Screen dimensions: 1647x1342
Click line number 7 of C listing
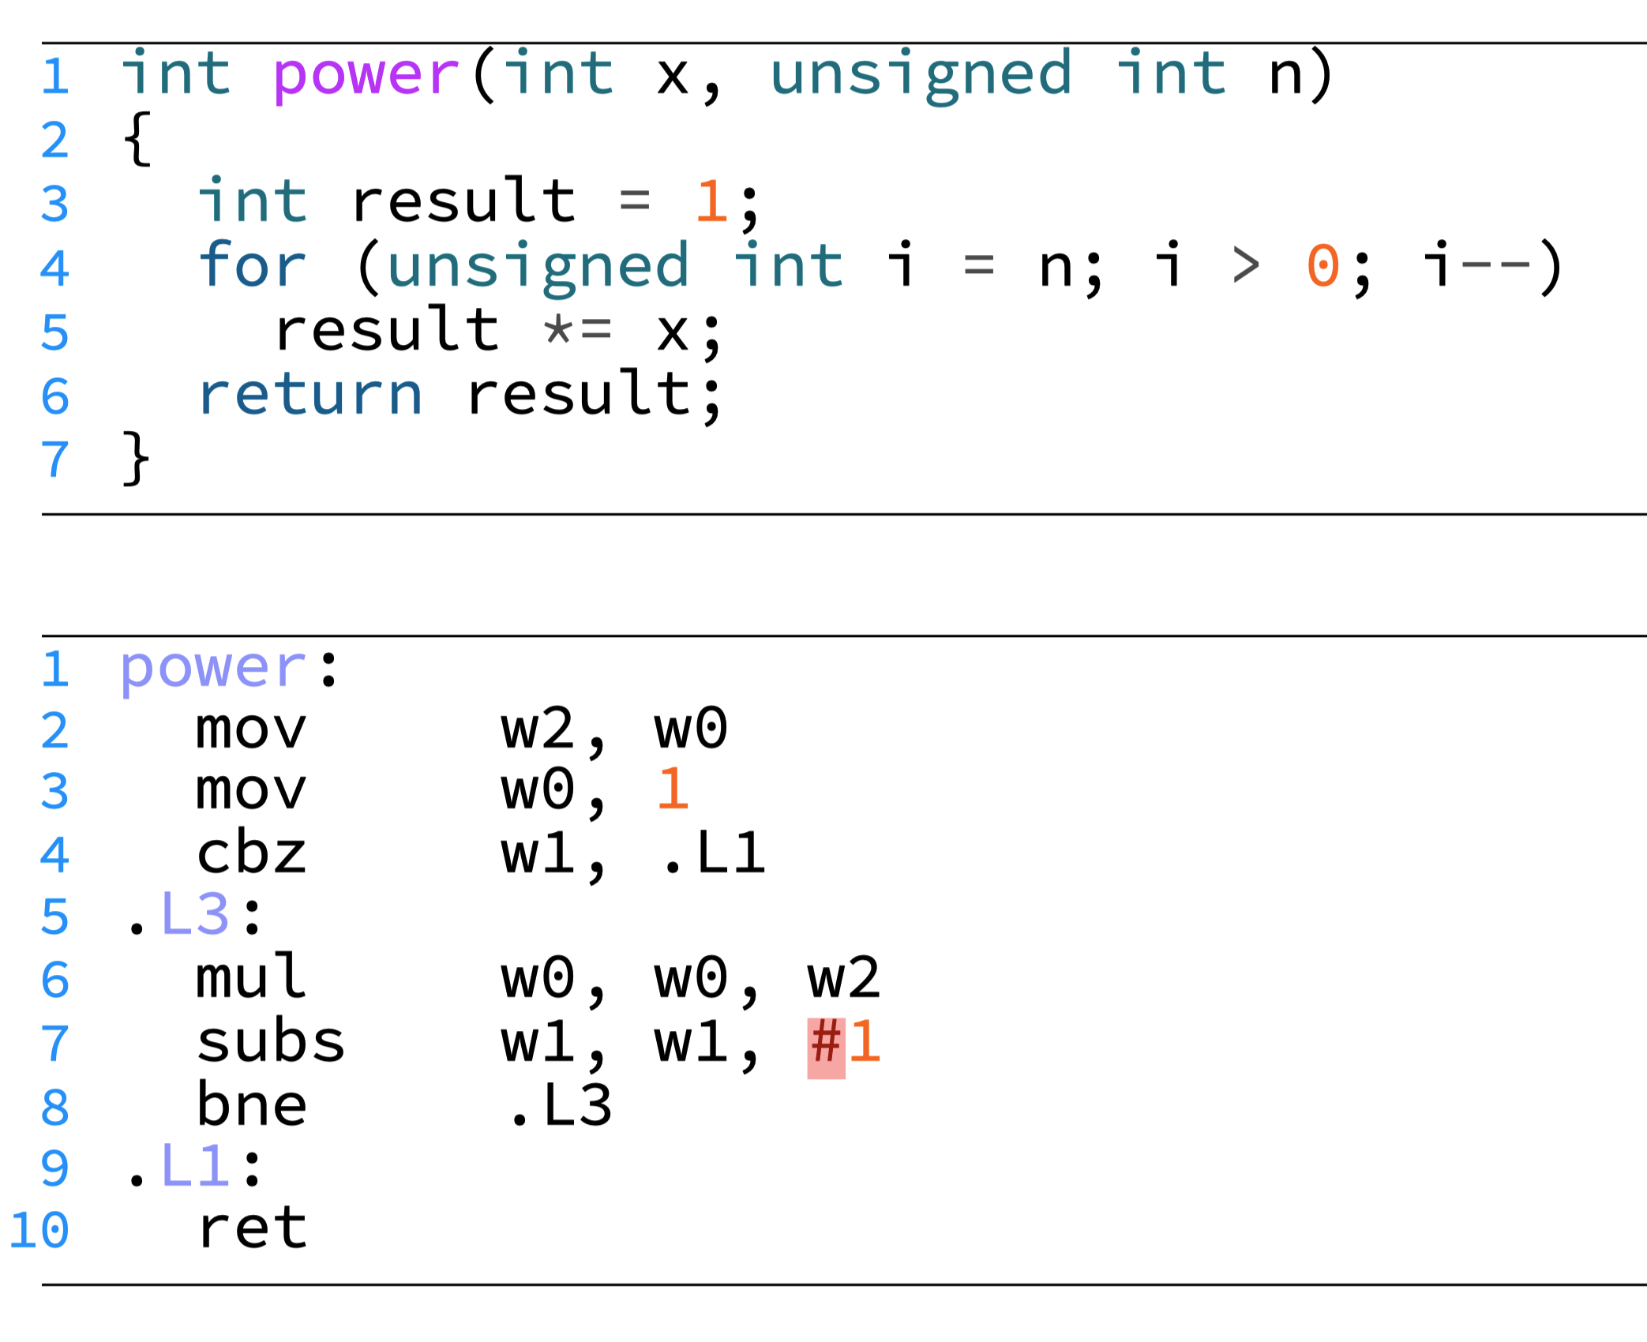[55, 460]
